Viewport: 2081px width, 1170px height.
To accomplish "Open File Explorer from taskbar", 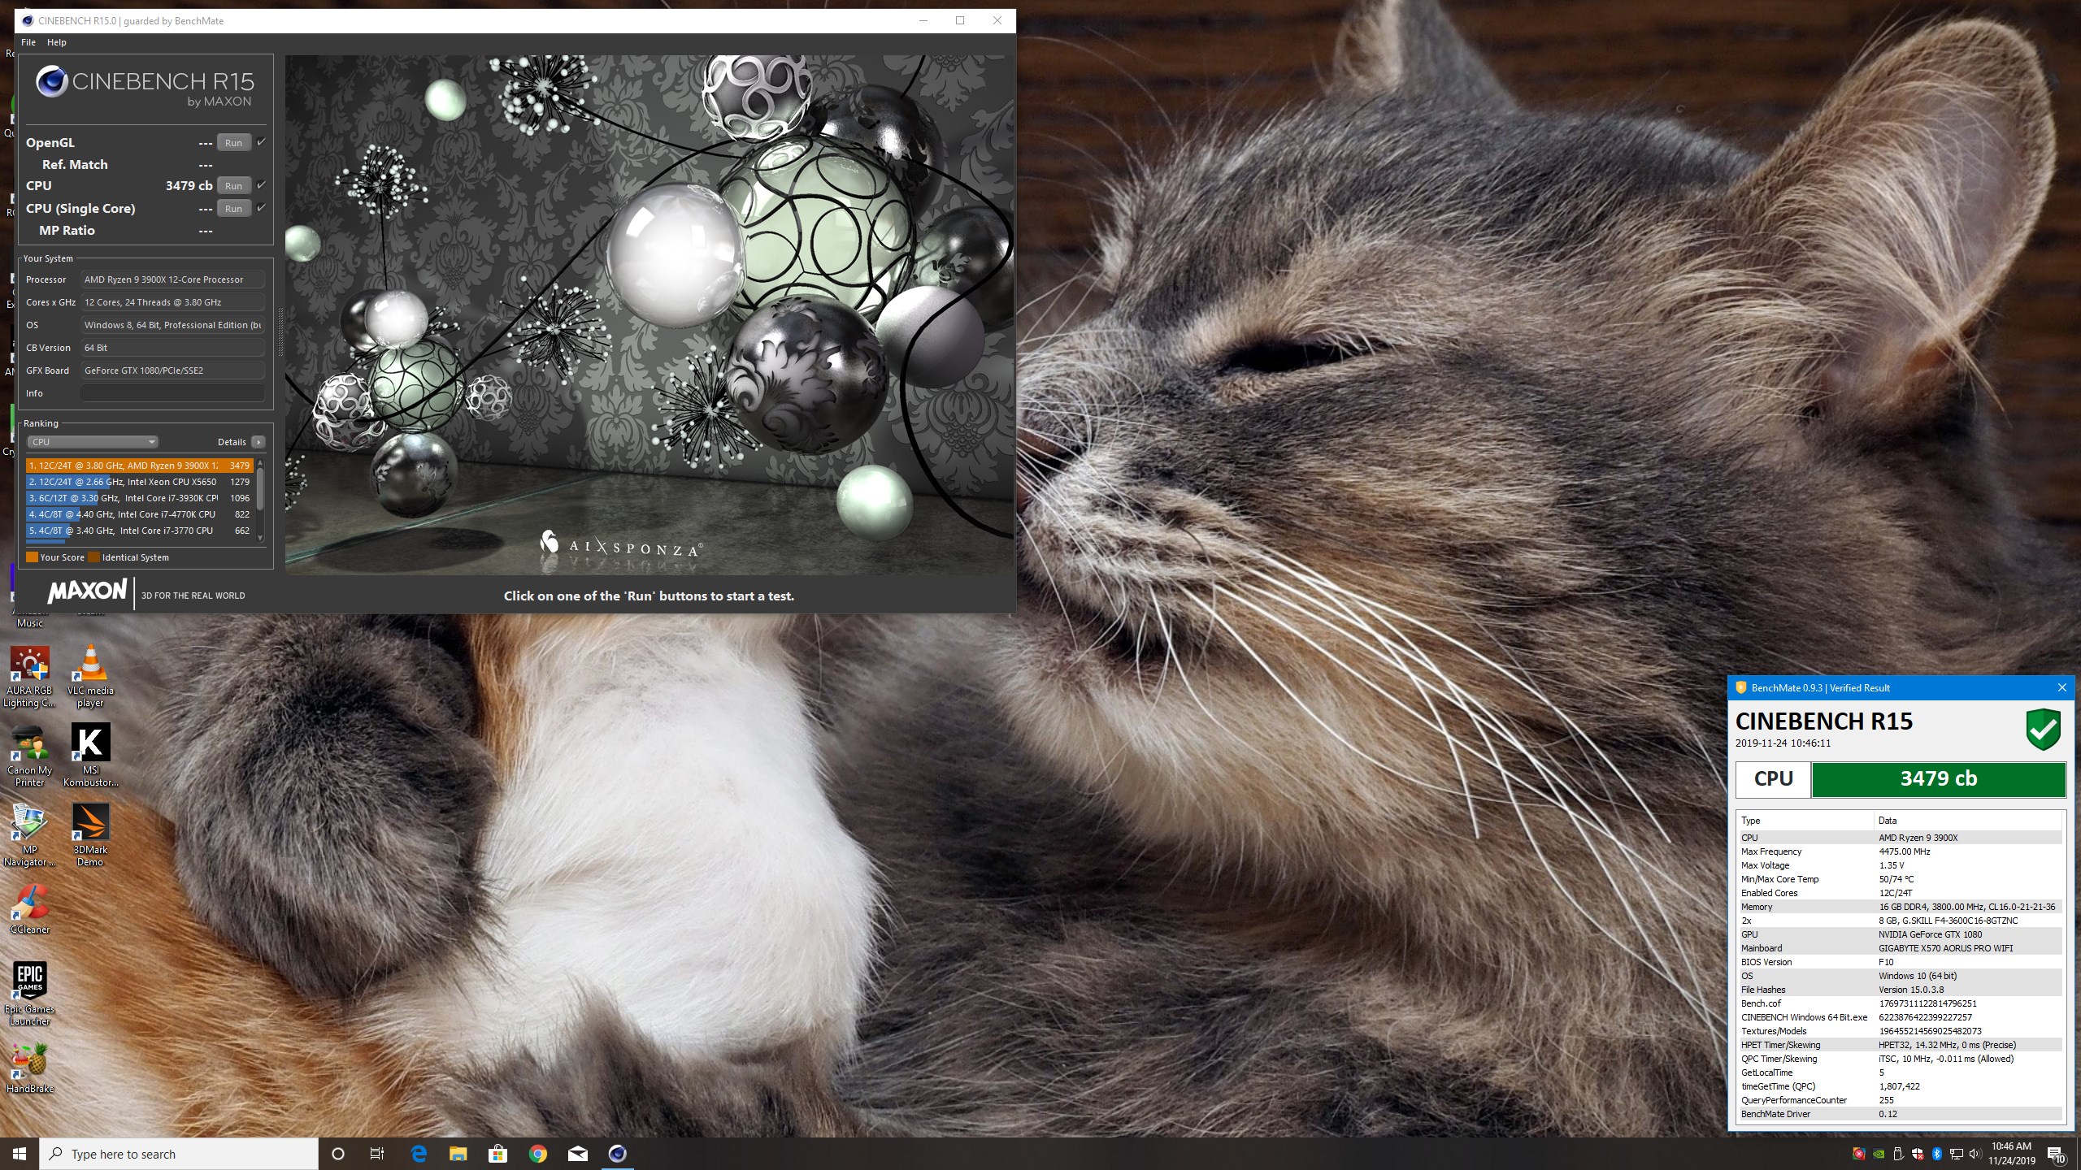I will [x=458, y=1154].
